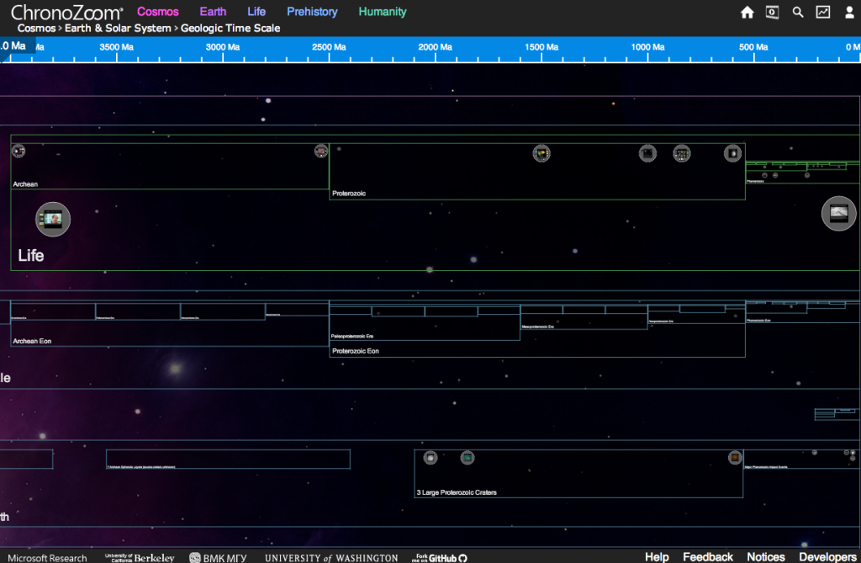Click the Geologic Time Scale breadcrumb
Viewport: 861px width, 563px height.
pos(230,28)
